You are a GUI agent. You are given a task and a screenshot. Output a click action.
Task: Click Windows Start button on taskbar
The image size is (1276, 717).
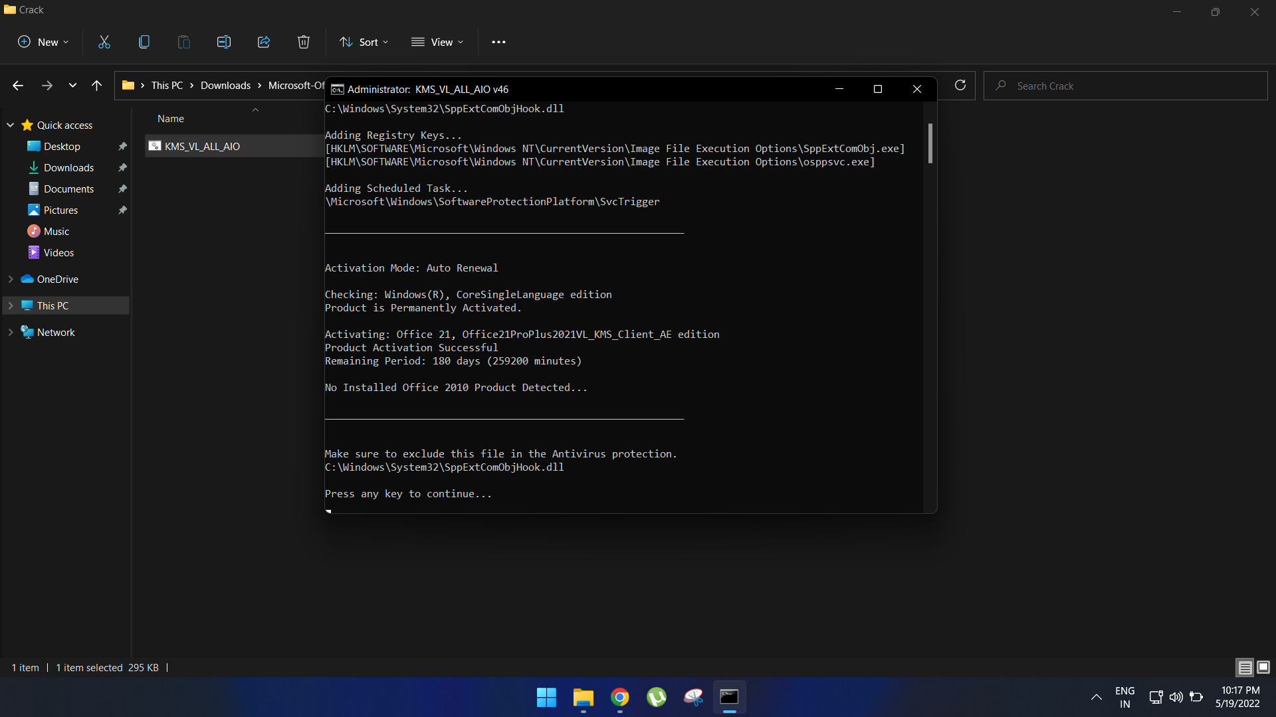click(546, 697)
